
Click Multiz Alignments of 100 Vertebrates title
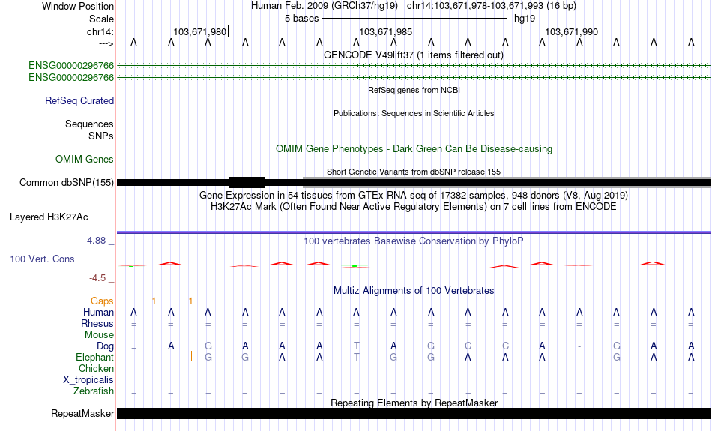414,291
